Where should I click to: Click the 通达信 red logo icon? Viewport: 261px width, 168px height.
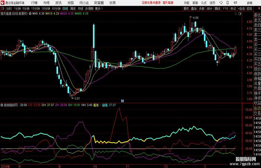click(x=2, y=3)
